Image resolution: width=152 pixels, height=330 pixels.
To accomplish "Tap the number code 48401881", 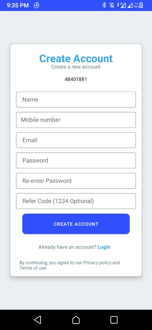I will point(76,79).
